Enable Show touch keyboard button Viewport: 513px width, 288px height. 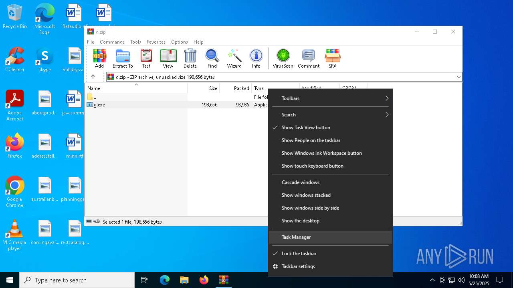click(330, 166)
